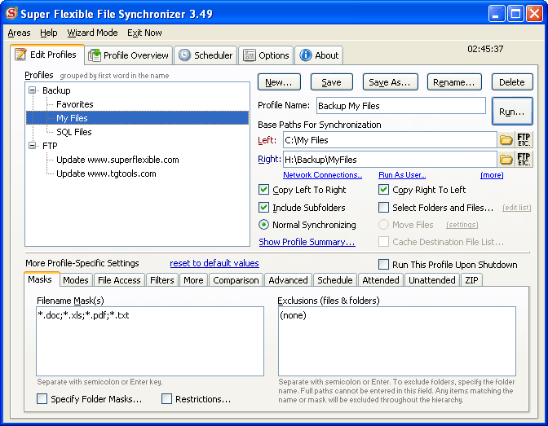Open the Wizard Mode menu

pos(92,33)
